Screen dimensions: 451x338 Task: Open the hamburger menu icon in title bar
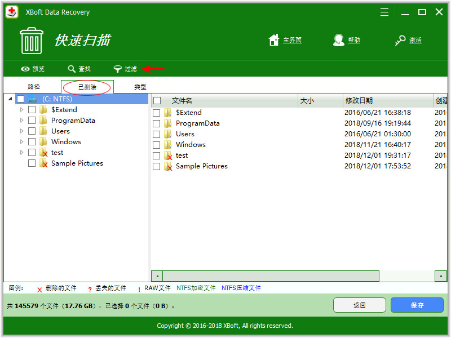click(384, 12)
